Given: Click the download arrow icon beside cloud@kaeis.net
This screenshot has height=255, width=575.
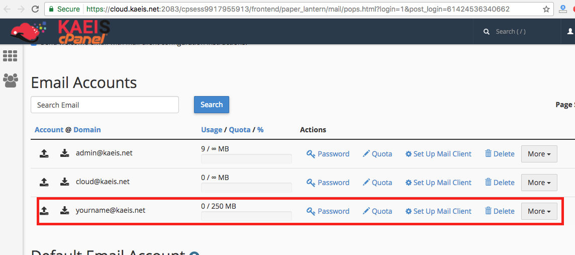Looking at the screenshot, I should (x=64, y=182).
